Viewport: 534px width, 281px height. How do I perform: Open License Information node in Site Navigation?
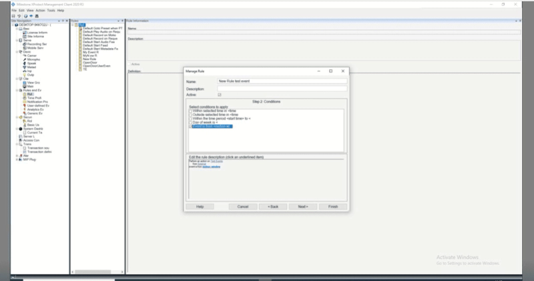click(x=35, y=33)
